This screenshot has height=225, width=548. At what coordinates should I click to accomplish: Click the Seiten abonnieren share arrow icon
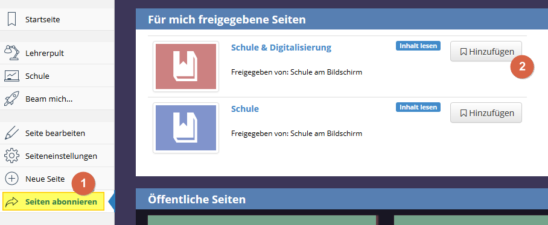[x=11, y=202]
